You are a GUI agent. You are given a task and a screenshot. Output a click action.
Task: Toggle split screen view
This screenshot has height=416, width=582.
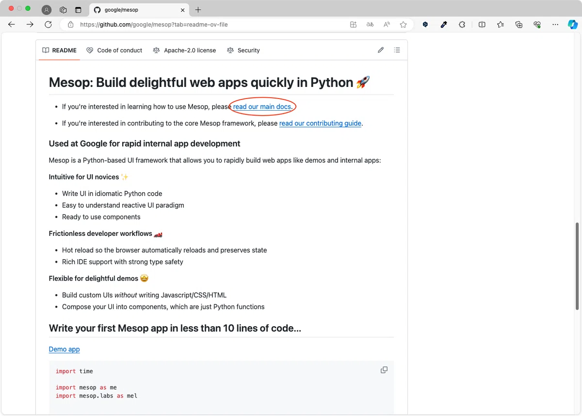coord(482,24)
